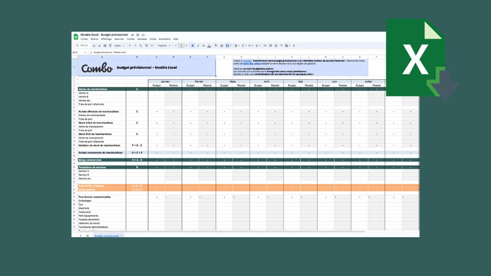Click the Google Sheets home icon
The image size is (491, 276).
pos(76,37)
